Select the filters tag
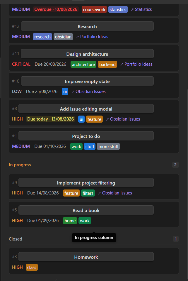 (x=88, y=193)
